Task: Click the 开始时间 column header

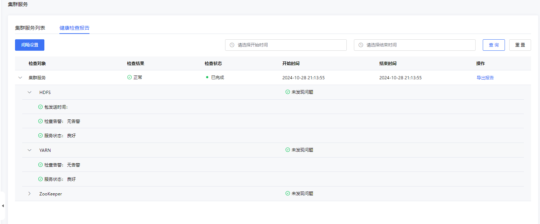Action: click(x=291, y=63)
